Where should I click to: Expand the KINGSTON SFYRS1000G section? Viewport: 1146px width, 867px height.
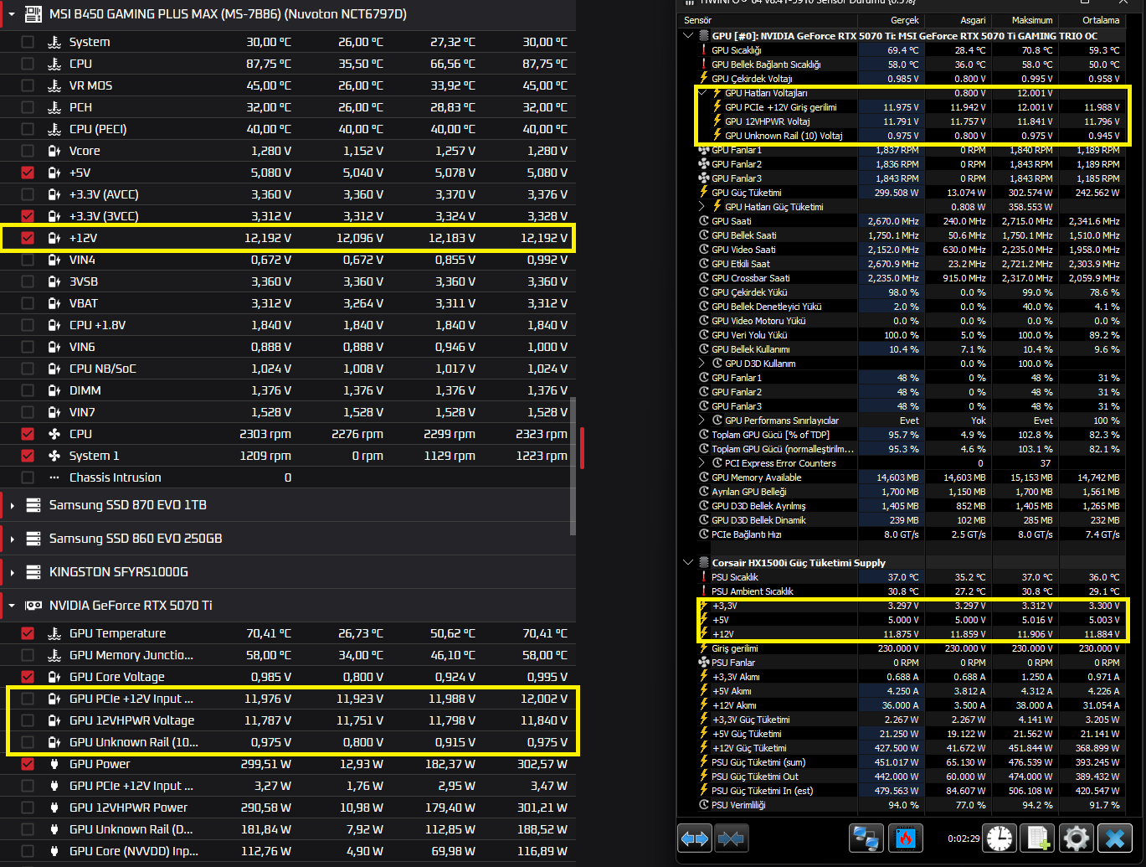point(12,572)
